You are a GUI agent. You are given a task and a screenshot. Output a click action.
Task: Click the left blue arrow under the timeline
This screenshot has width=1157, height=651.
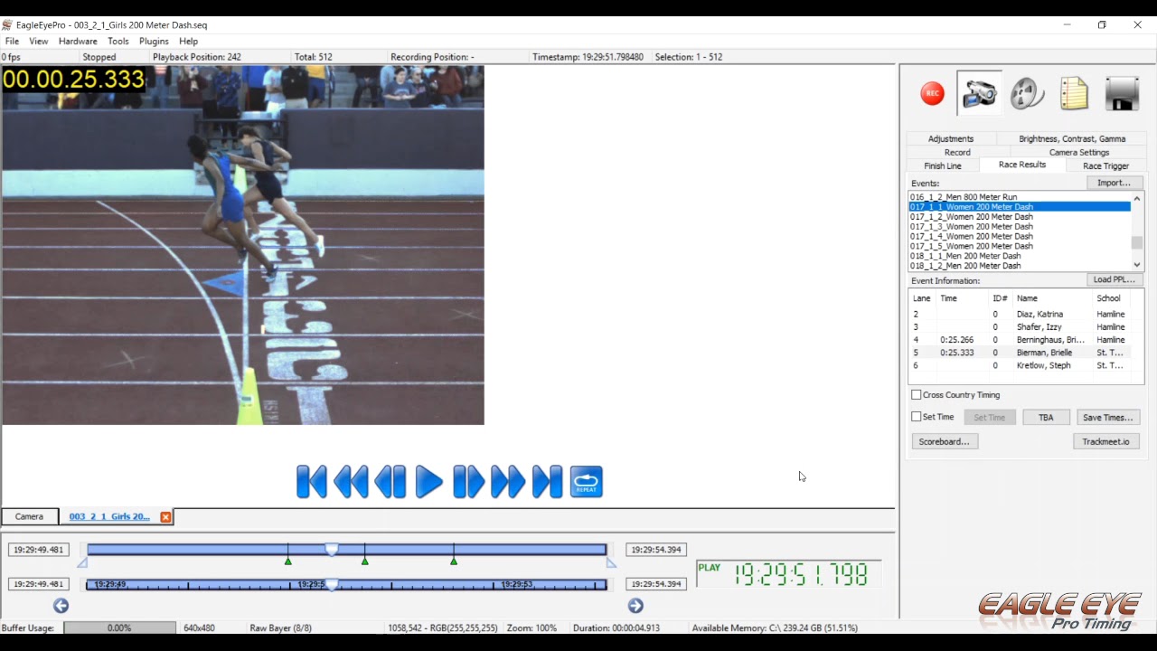61,606
